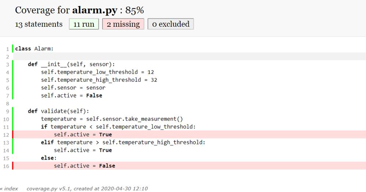Click the "13 statements" text

39,24
